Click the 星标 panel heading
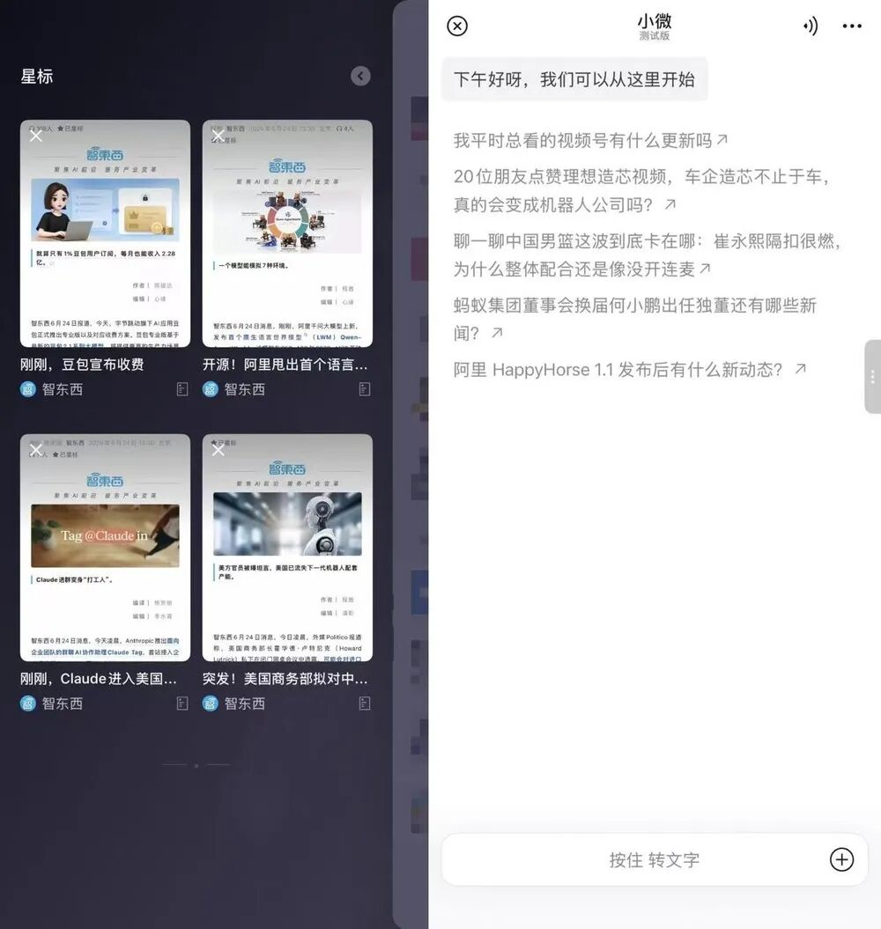Viewport: 881px width, 929px height. 37,77
